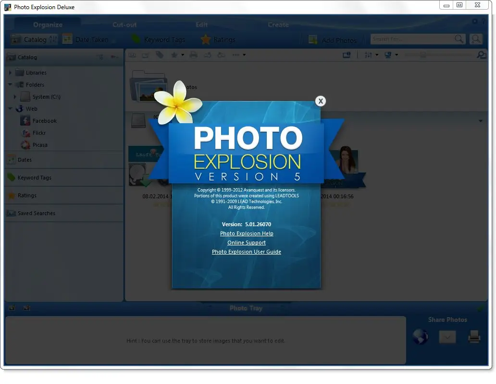Open the Ratings panel section
This screenshot has width=496, height=384.
(64, 195)
